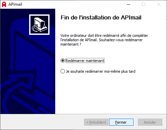This screenshot has width=167, height=130.
Task: Close the installer with the X icon
Action: [159, 4]
